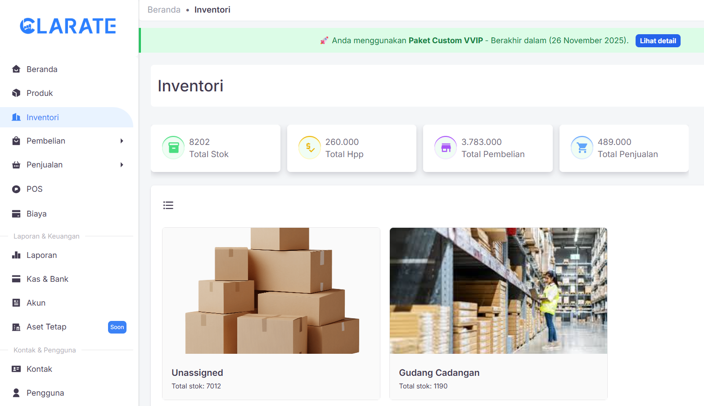Click the Produk box icon in sidebar
This screenshot has height=406, width=704.
[x=16, y=93]
